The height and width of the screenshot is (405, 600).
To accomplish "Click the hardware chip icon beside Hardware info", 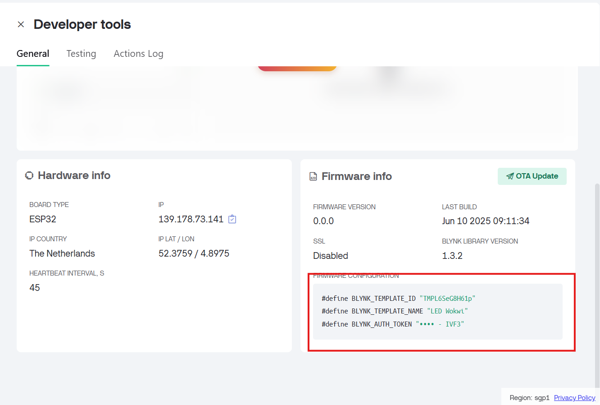I will [x=29, y=175].
